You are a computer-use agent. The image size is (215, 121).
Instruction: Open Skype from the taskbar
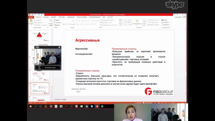92,106
